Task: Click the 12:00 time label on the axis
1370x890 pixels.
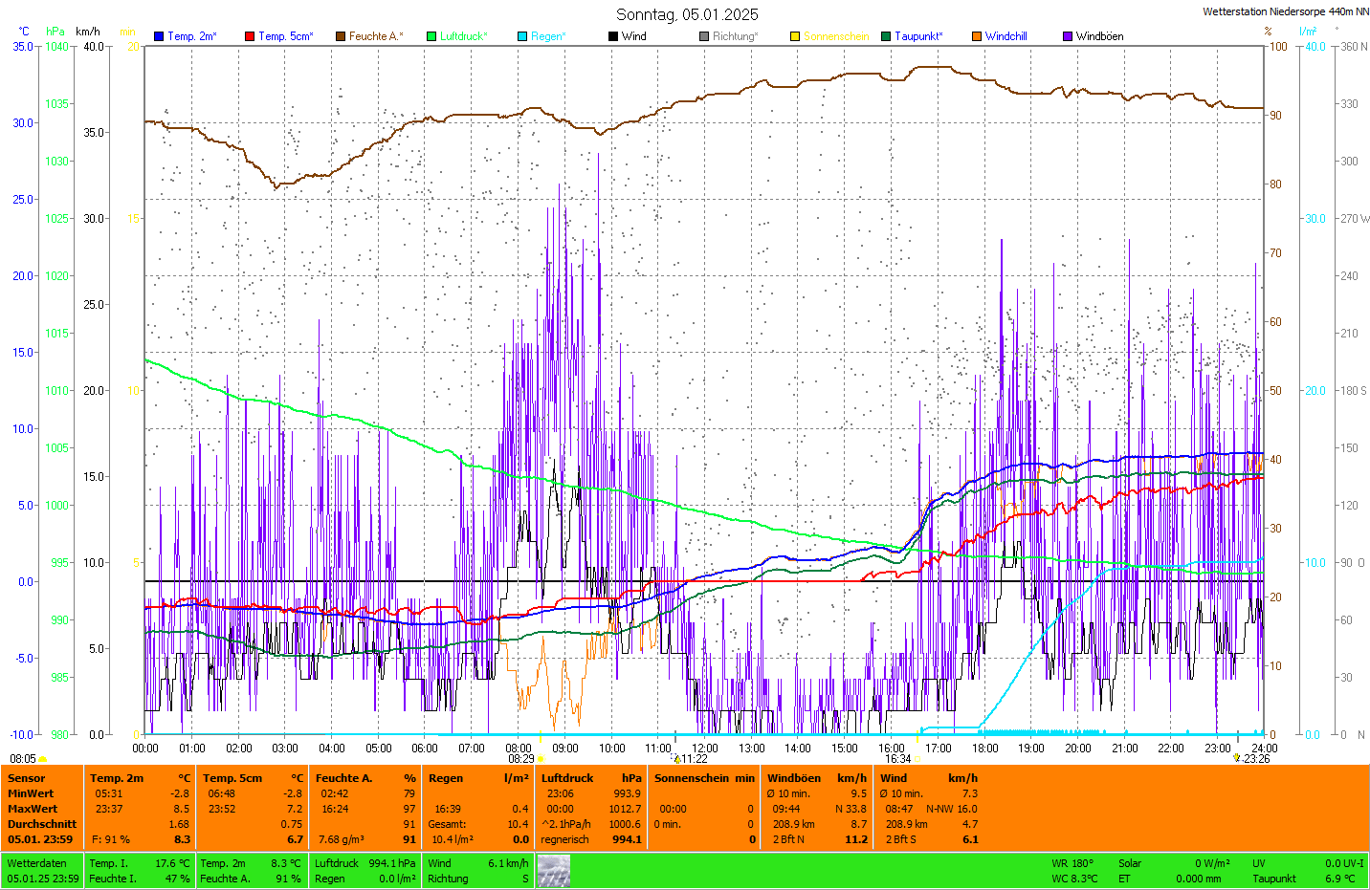Action: tap(705, 749)
